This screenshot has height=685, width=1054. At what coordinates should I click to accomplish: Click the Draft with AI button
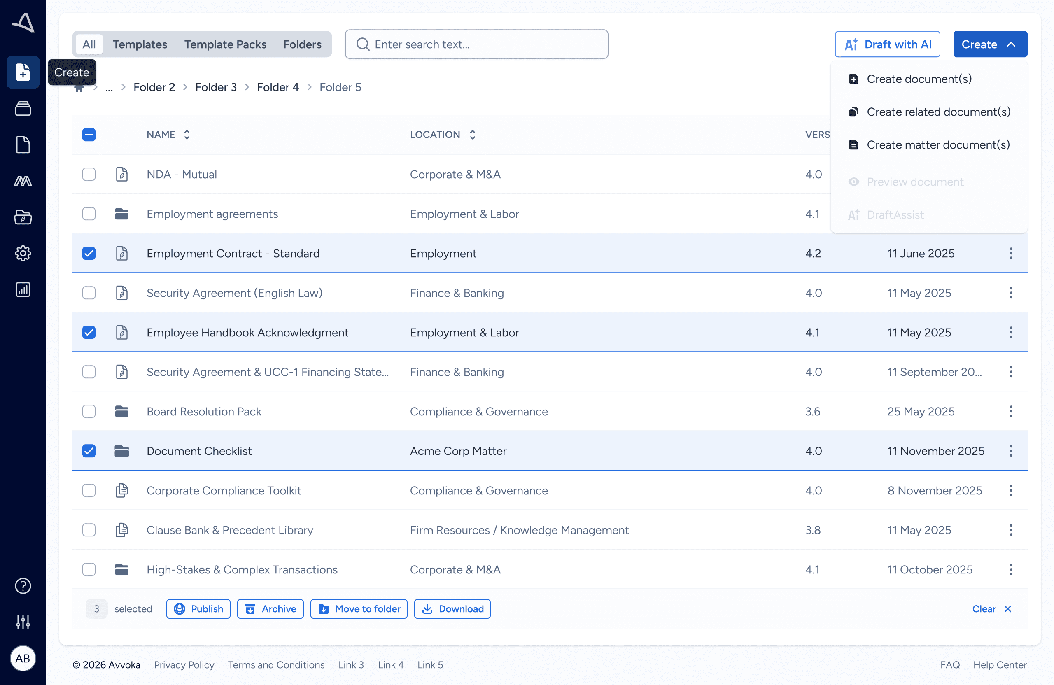coord(887,44)
